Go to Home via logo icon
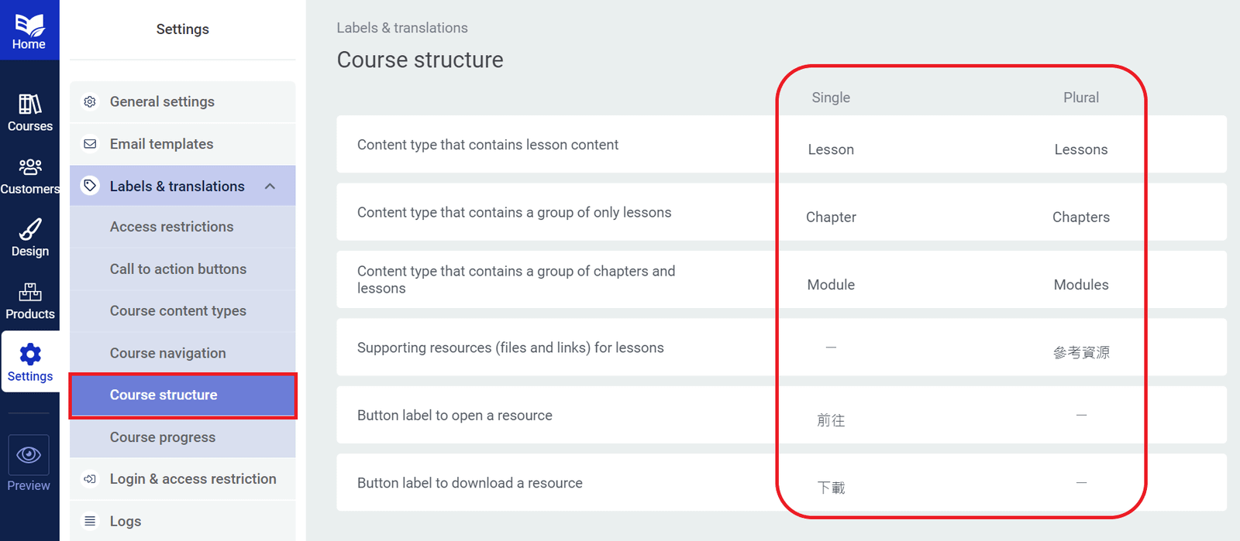Screen dimensions: 1240x541 29,25
